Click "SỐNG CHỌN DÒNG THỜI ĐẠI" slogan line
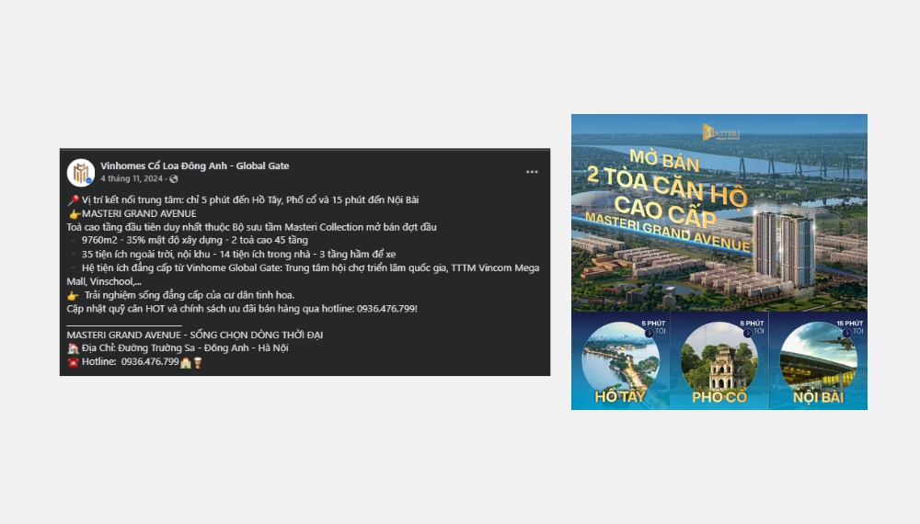Viewport: 920px width, 524px height. coord(257,336)
